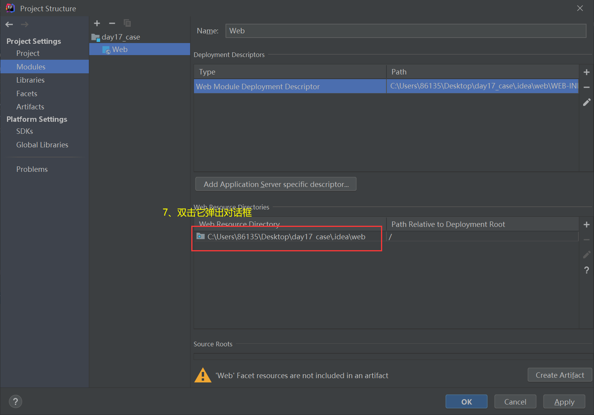Confirm with the OK button
This screenshot has height=415, width=594.
tap(466, 402)
